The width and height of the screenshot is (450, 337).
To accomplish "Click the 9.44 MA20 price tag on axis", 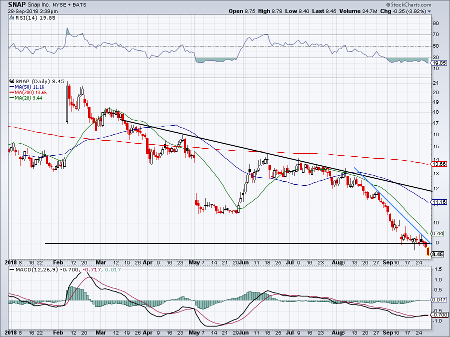I will [x=437, y=233].
